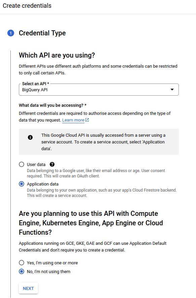Click the external link icon after Learn more

pos(87,120)
